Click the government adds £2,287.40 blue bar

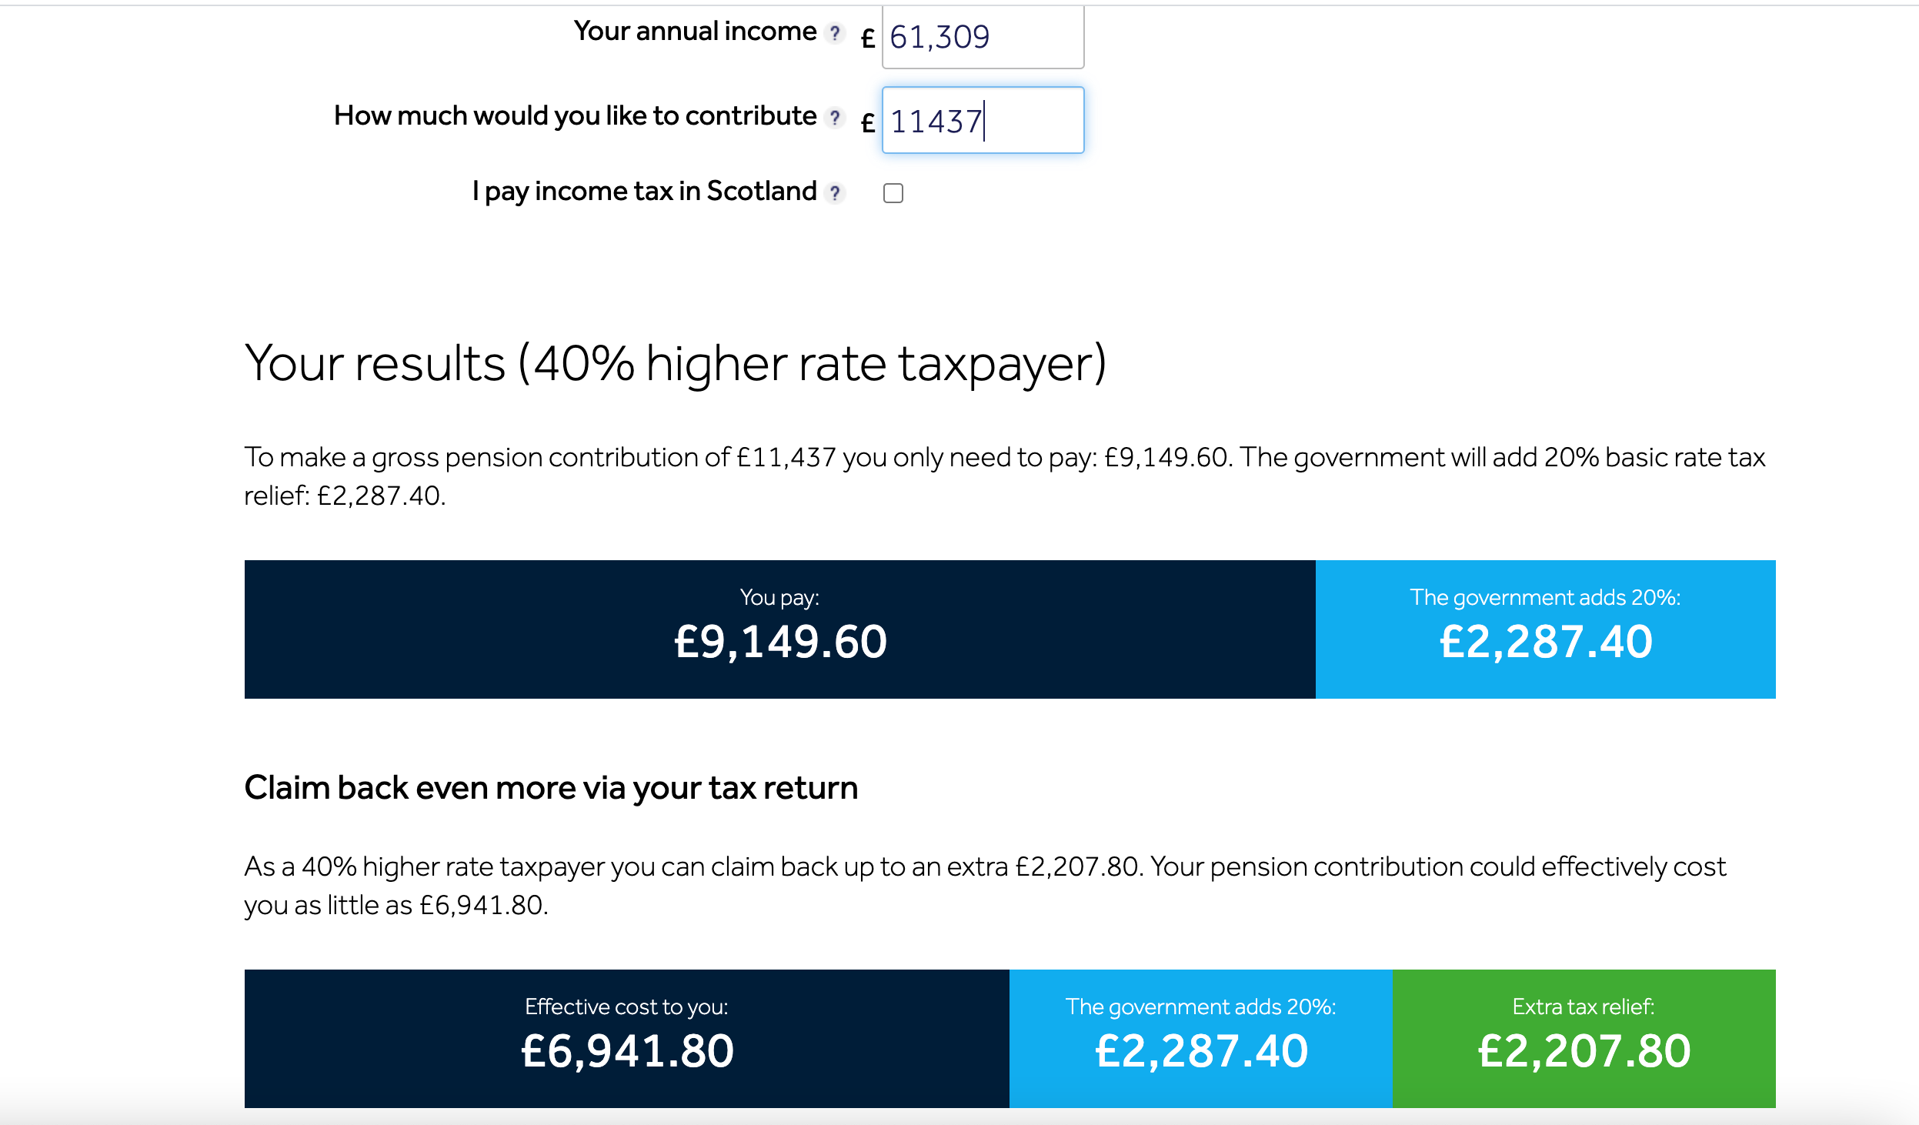point(1545,629)
